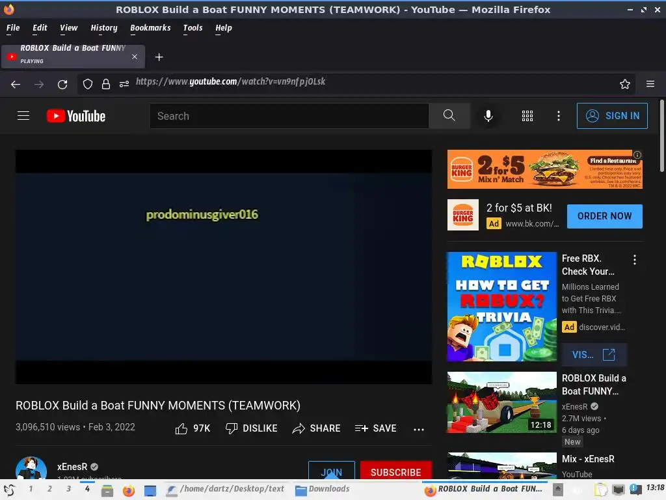Click the video player area

pyautogui.click(x=224, y=266)
